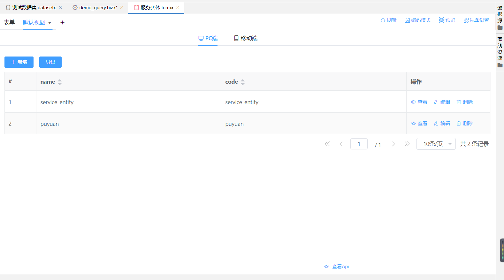Open the data source (数据源) side panel
Screen dimensions: 504x280
(500, 18)
